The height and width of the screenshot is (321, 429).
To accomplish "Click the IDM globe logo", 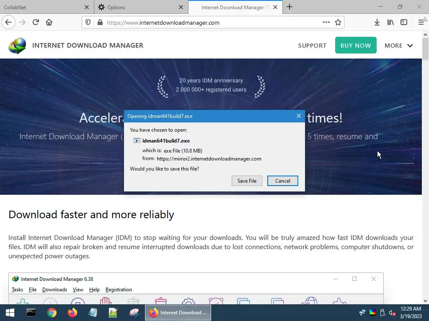I will coord(17,46).
